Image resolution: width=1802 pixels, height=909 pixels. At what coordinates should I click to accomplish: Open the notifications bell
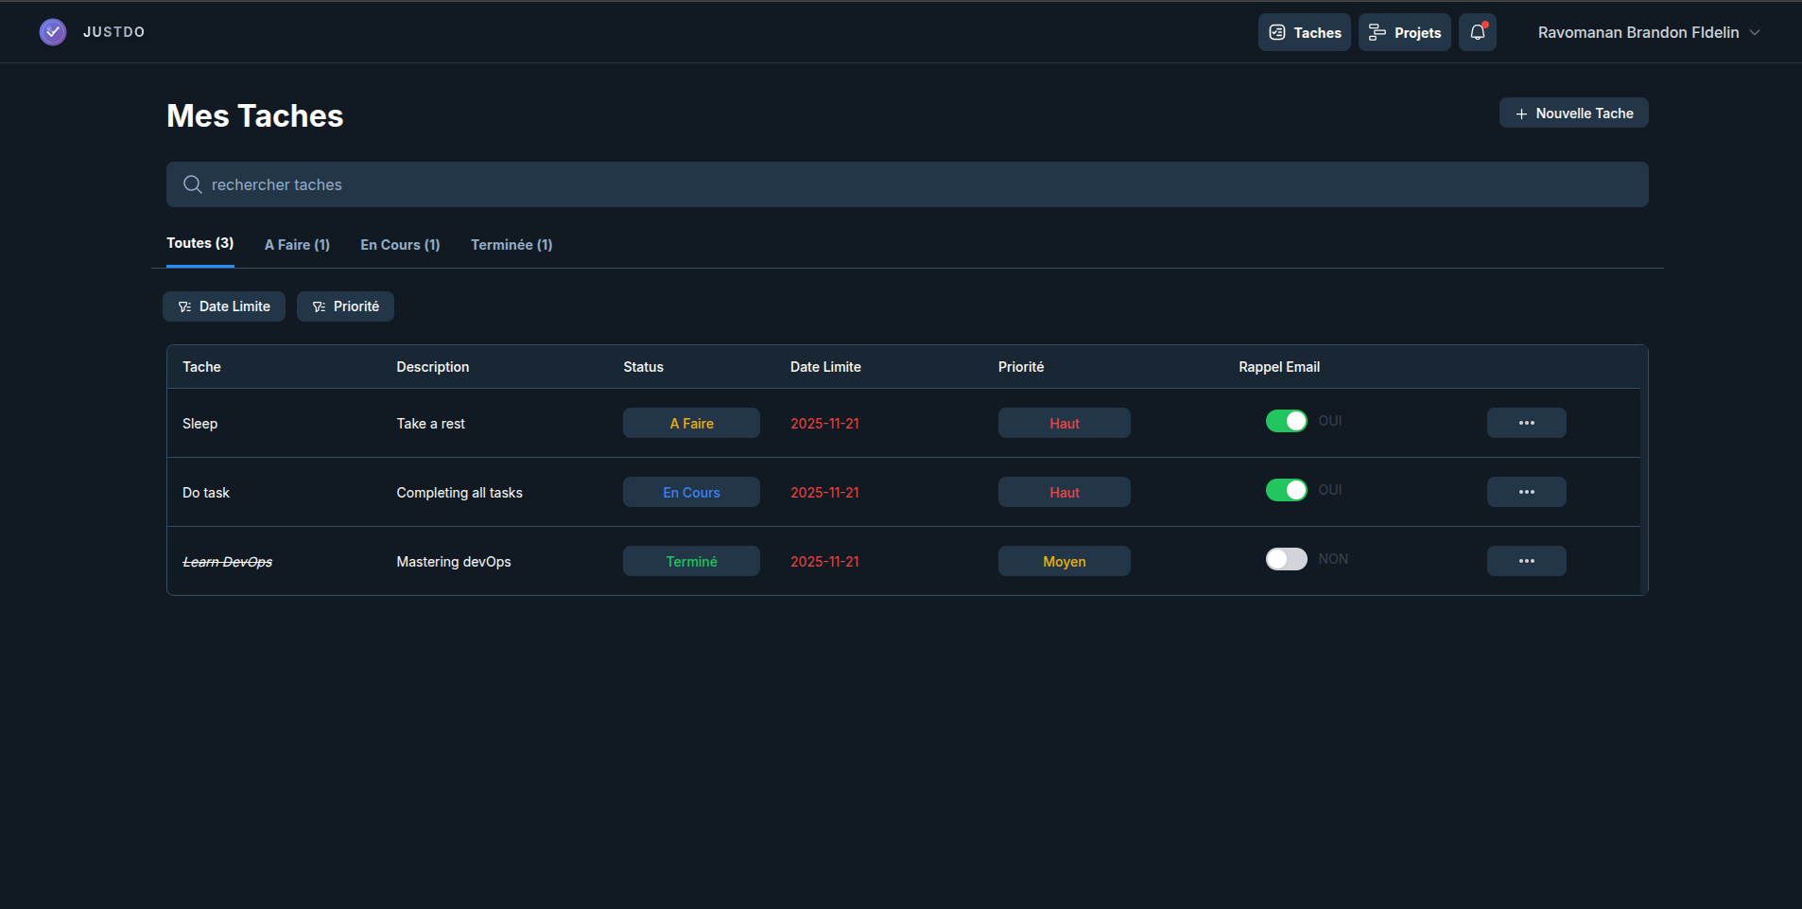coord(1477,32)
